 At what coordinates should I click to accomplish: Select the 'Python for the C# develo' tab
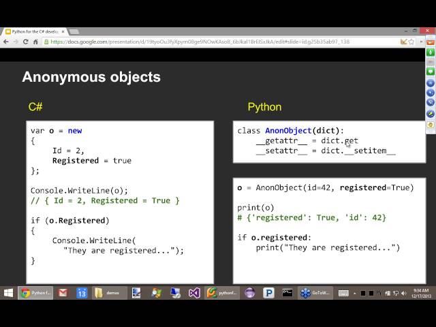click(35, 32)
